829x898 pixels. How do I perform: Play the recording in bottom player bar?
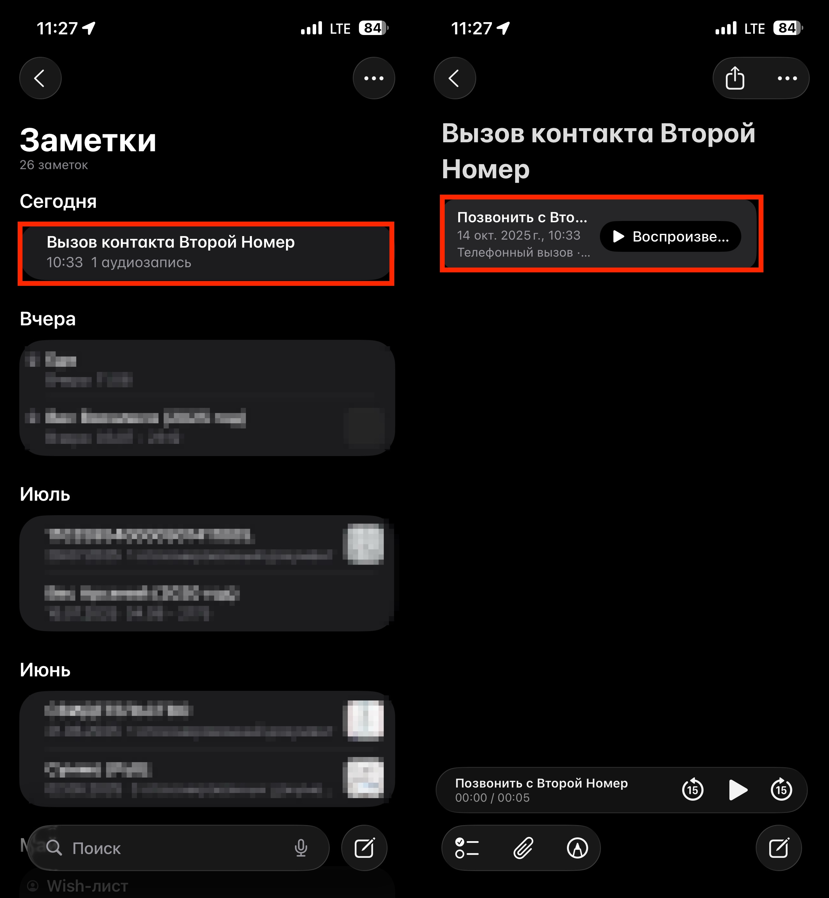737,789
